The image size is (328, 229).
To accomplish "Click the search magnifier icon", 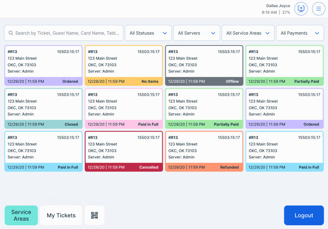I will [x=11, y=33].
